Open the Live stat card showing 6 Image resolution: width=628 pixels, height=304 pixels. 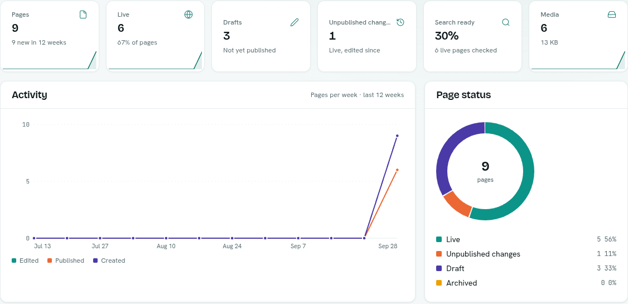(x=155, y=36)
